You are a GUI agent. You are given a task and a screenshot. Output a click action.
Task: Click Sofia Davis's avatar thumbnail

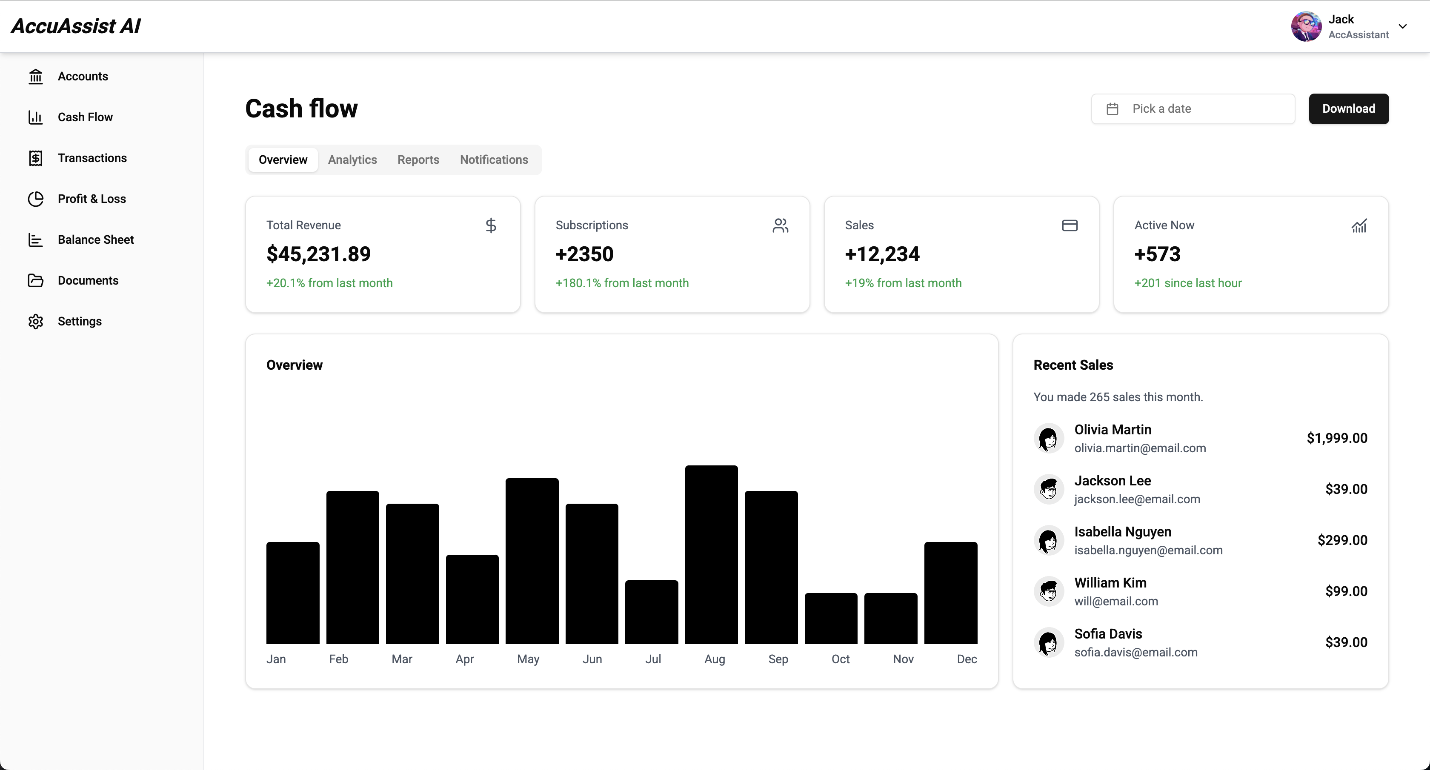tap(1049, 642)
